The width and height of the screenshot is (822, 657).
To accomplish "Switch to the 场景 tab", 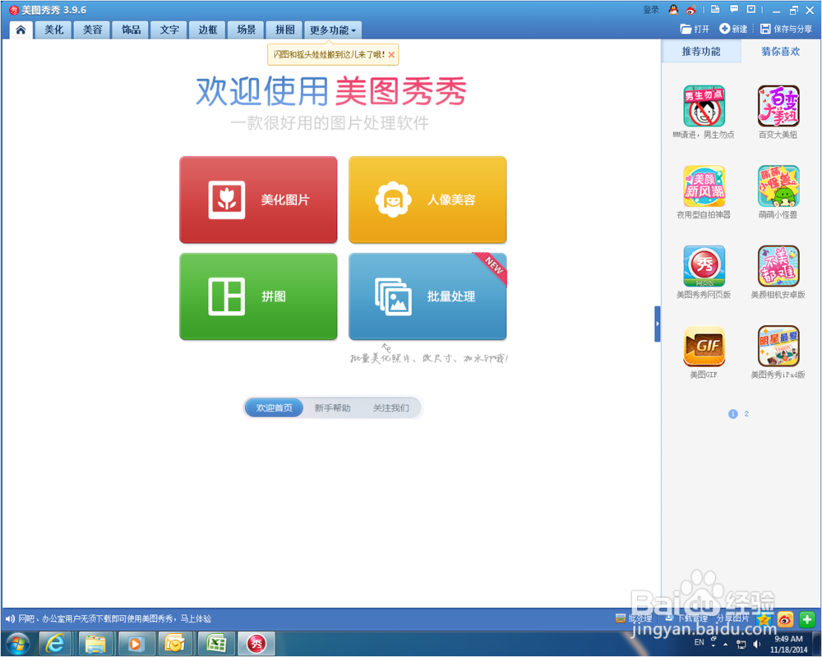I will point(247,30).
